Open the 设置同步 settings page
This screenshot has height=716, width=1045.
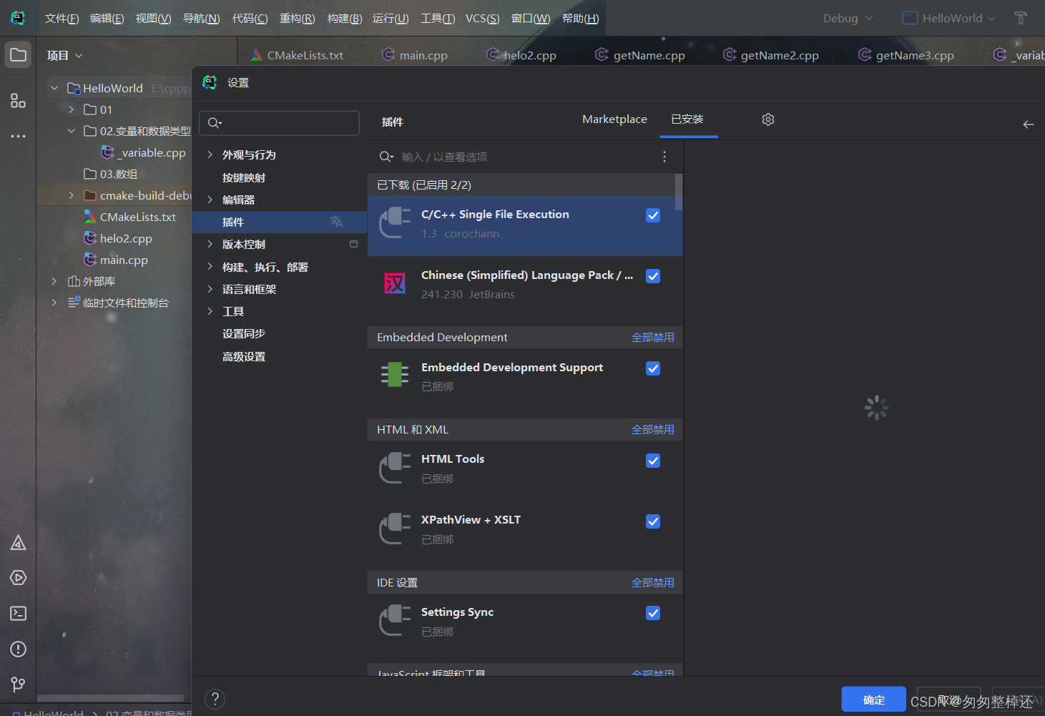tap(243, 333)
